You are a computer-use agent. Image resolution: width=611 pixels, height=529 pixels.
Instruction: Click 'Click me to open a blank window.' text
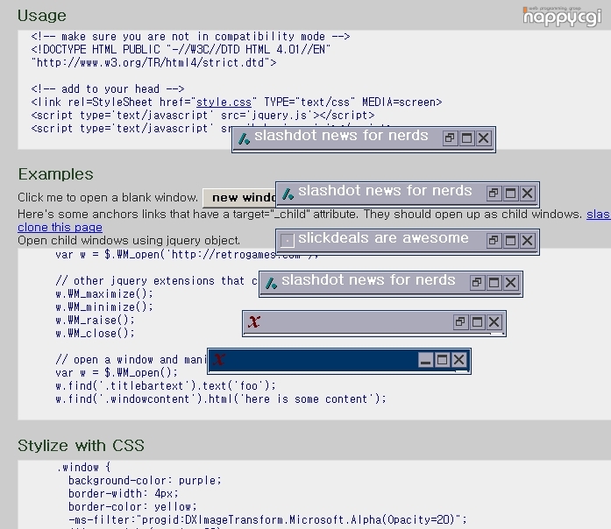click(x=108, y=198)
